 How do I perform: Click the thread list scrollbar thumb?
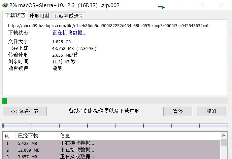pyautogui.click(x=224, y=143)
